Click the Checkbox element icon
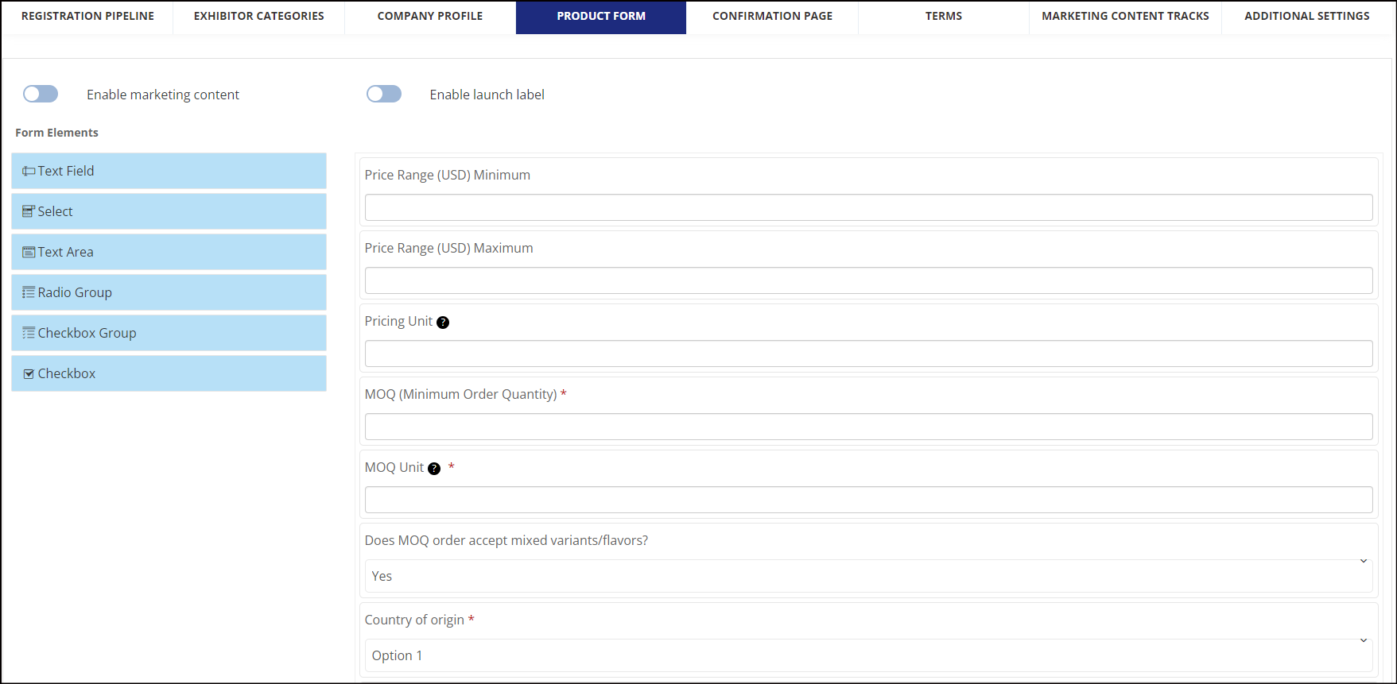Viewport: 1397px width, 684px height. tap(29, 373)
